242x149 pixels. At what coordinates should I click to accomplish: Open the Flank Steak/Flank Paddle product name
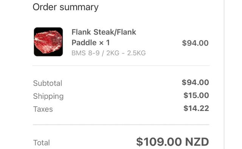[x=104, y=37]
